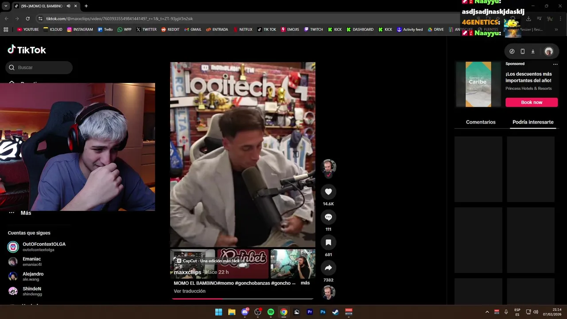Go back in browser history
Image resolution: width=567 pixels, height=319 pixels.
click(6, 19)
